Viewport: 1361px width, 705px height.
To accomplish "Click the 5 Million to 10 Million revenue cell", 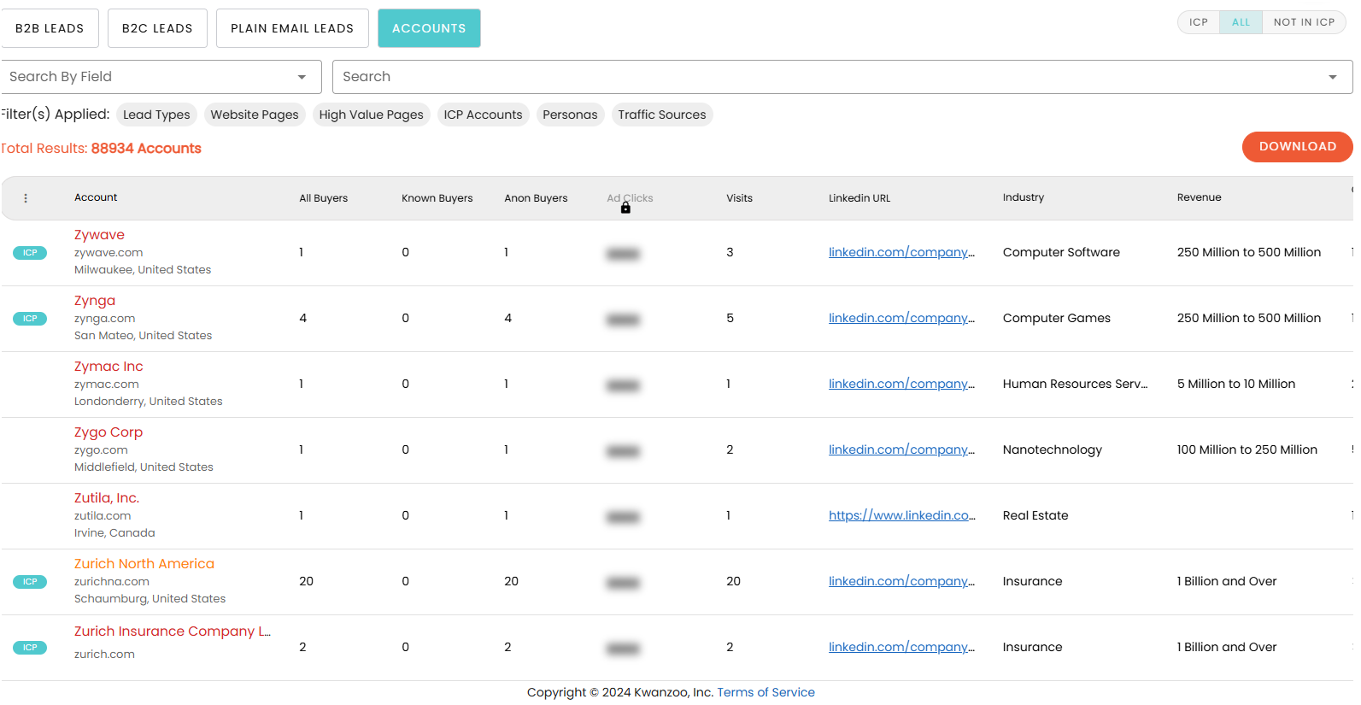I will click(1236, 384).
